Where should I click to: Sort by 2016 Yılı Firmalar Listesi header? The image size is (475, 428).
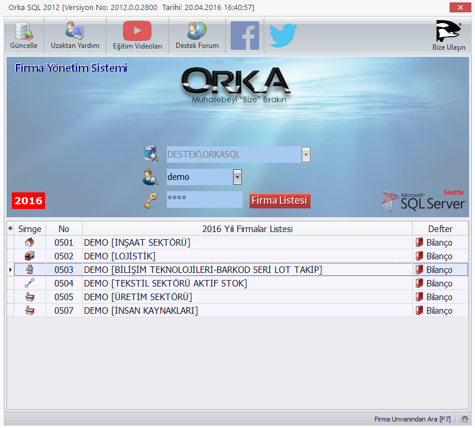(247, 229)
